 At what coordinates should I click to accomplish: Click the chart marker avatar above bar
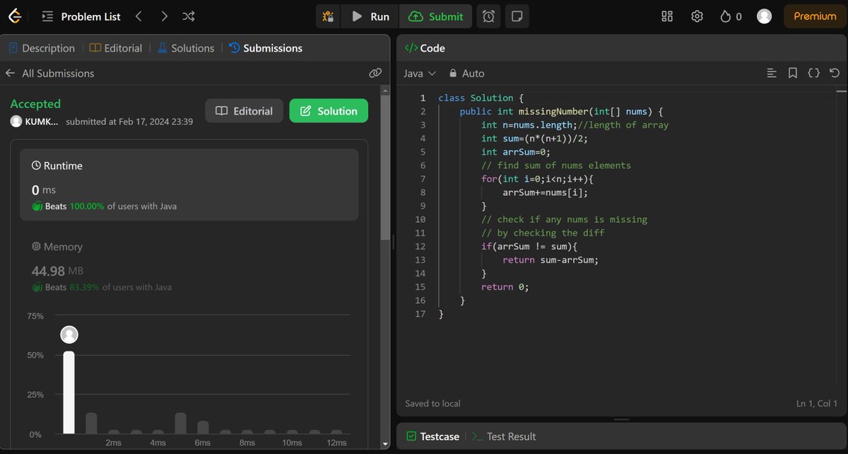(69, 334)
